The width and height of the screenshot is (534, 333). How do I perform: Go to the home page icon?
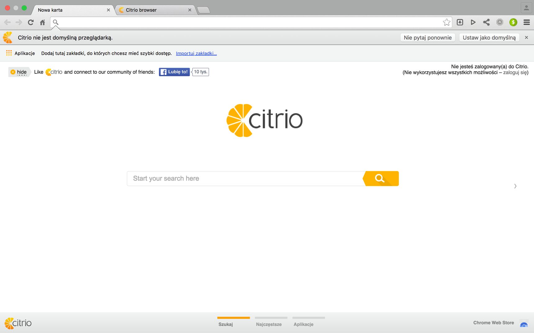click(43, 22)
